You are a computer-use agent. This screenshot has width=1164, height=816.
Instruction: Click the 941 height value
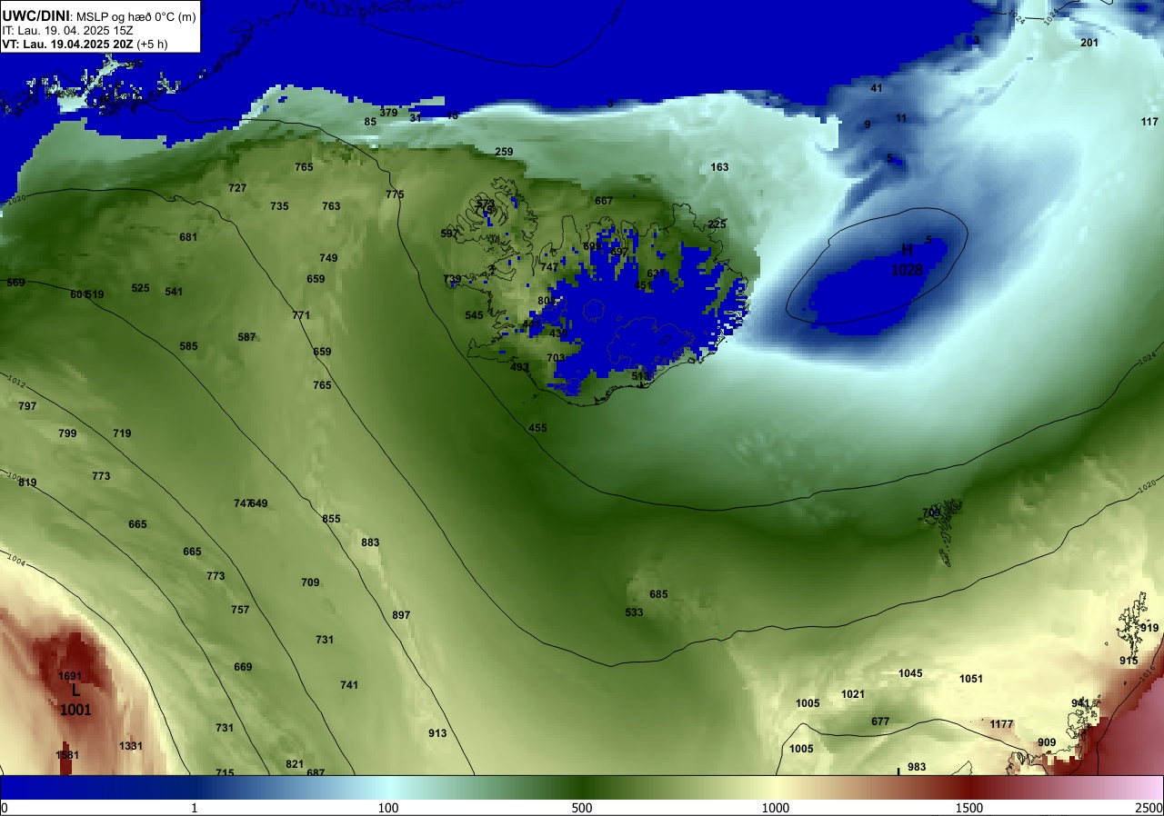click(1080, 703)
